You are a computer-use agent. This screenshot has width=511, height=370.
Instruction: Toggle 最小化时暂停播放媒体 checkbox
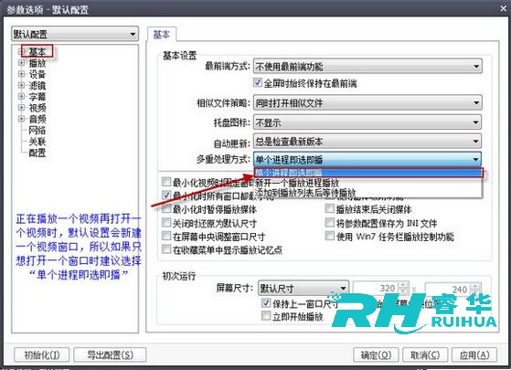[166, 208]
